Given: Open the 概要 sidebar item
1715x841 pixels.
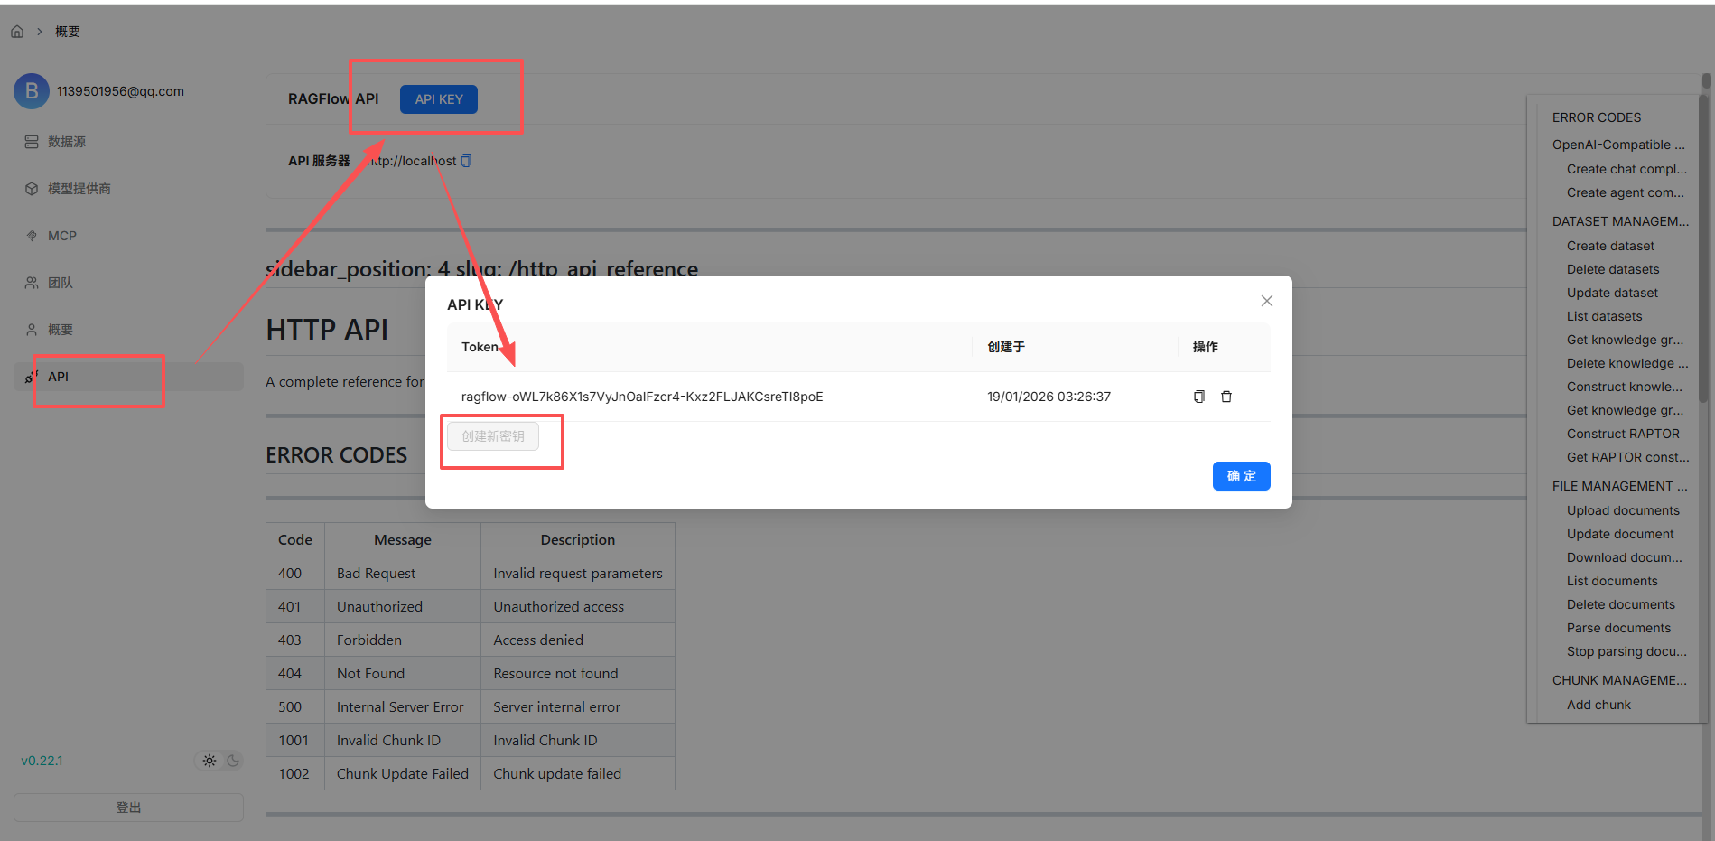Looking at the screenshot, I should (x=128, y=330).
